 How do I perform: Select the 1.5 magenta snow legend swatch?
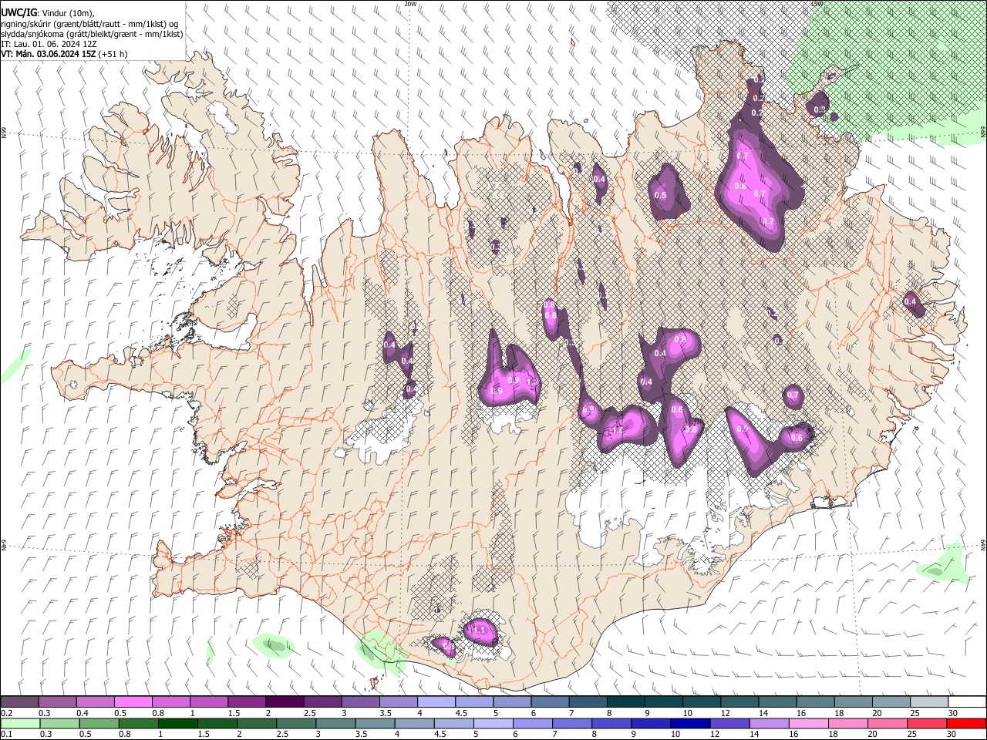(x=247, y=702)
